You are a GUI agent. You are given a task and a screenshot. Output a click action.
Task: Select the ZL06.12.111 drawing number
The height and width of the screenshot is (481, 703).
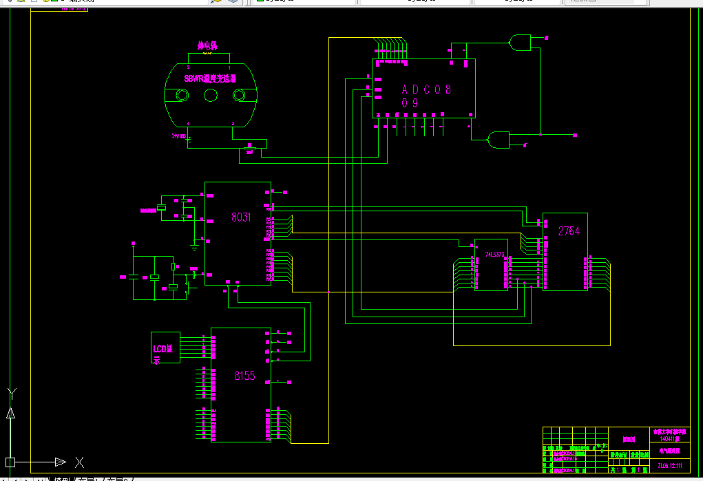click(x=670, y=466)
